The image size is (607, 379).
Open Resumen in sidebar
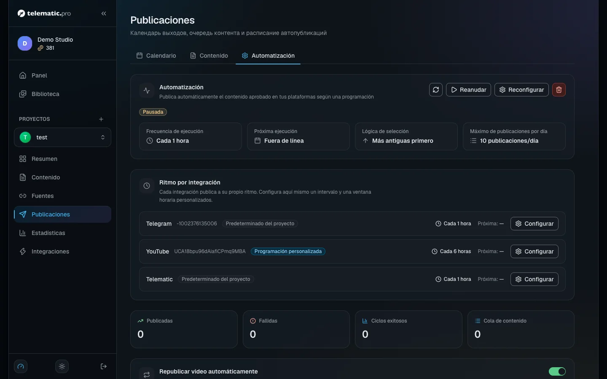click(x=62, y=159)
